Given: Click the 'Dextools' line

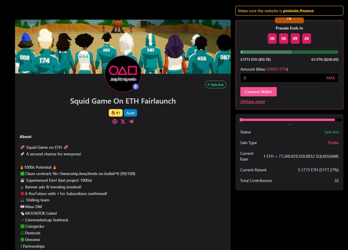Looking at the screenshot, I should click(x=30, y=233).
